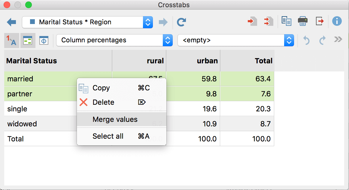This screenshot has width=349, height=190.
Task: Click the urban value 19.6
Action: [209, 109]
